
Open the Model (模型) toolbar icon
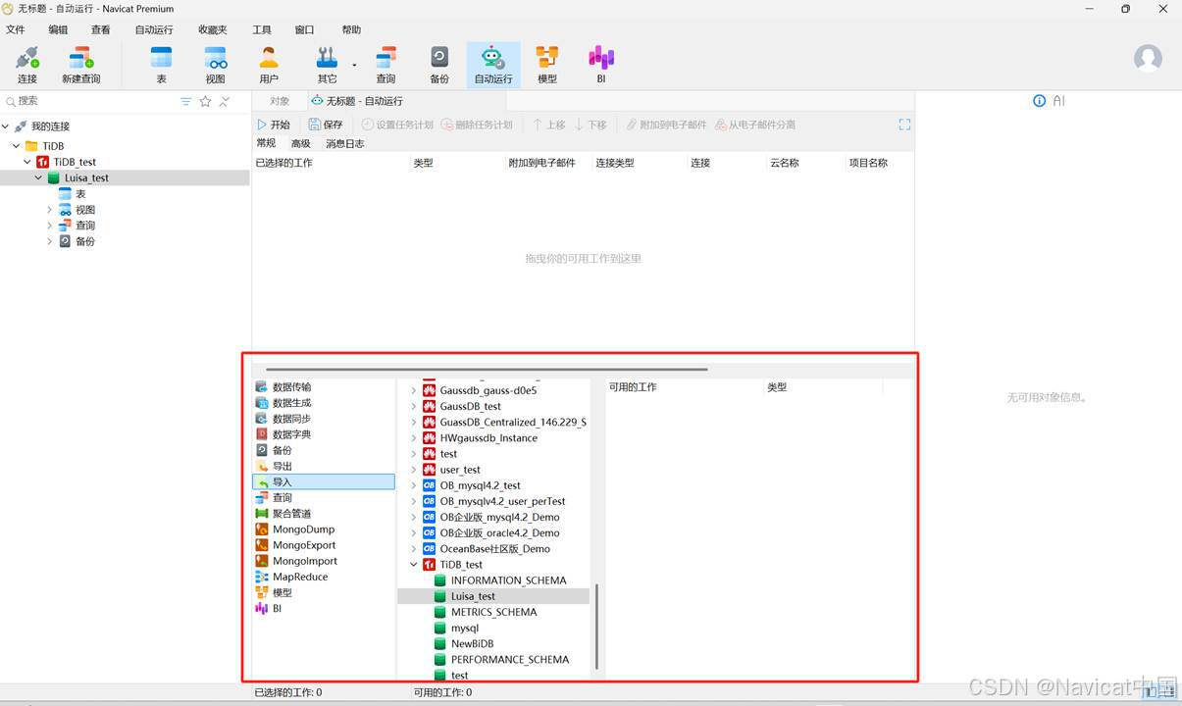coord(547,66)
